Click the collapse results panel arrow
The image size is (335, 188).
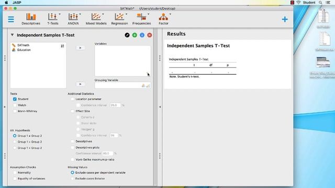tap(160, 107)
